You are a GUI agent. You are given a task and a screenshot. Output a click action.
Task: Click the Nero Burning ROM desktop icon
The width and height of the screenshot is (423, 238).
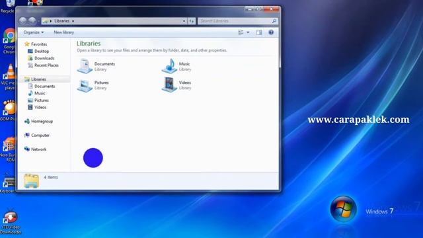pos(8,149)
